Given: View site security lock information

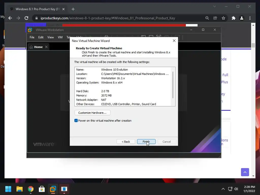Looking at the screenshot, I should [x=37, y=18].
